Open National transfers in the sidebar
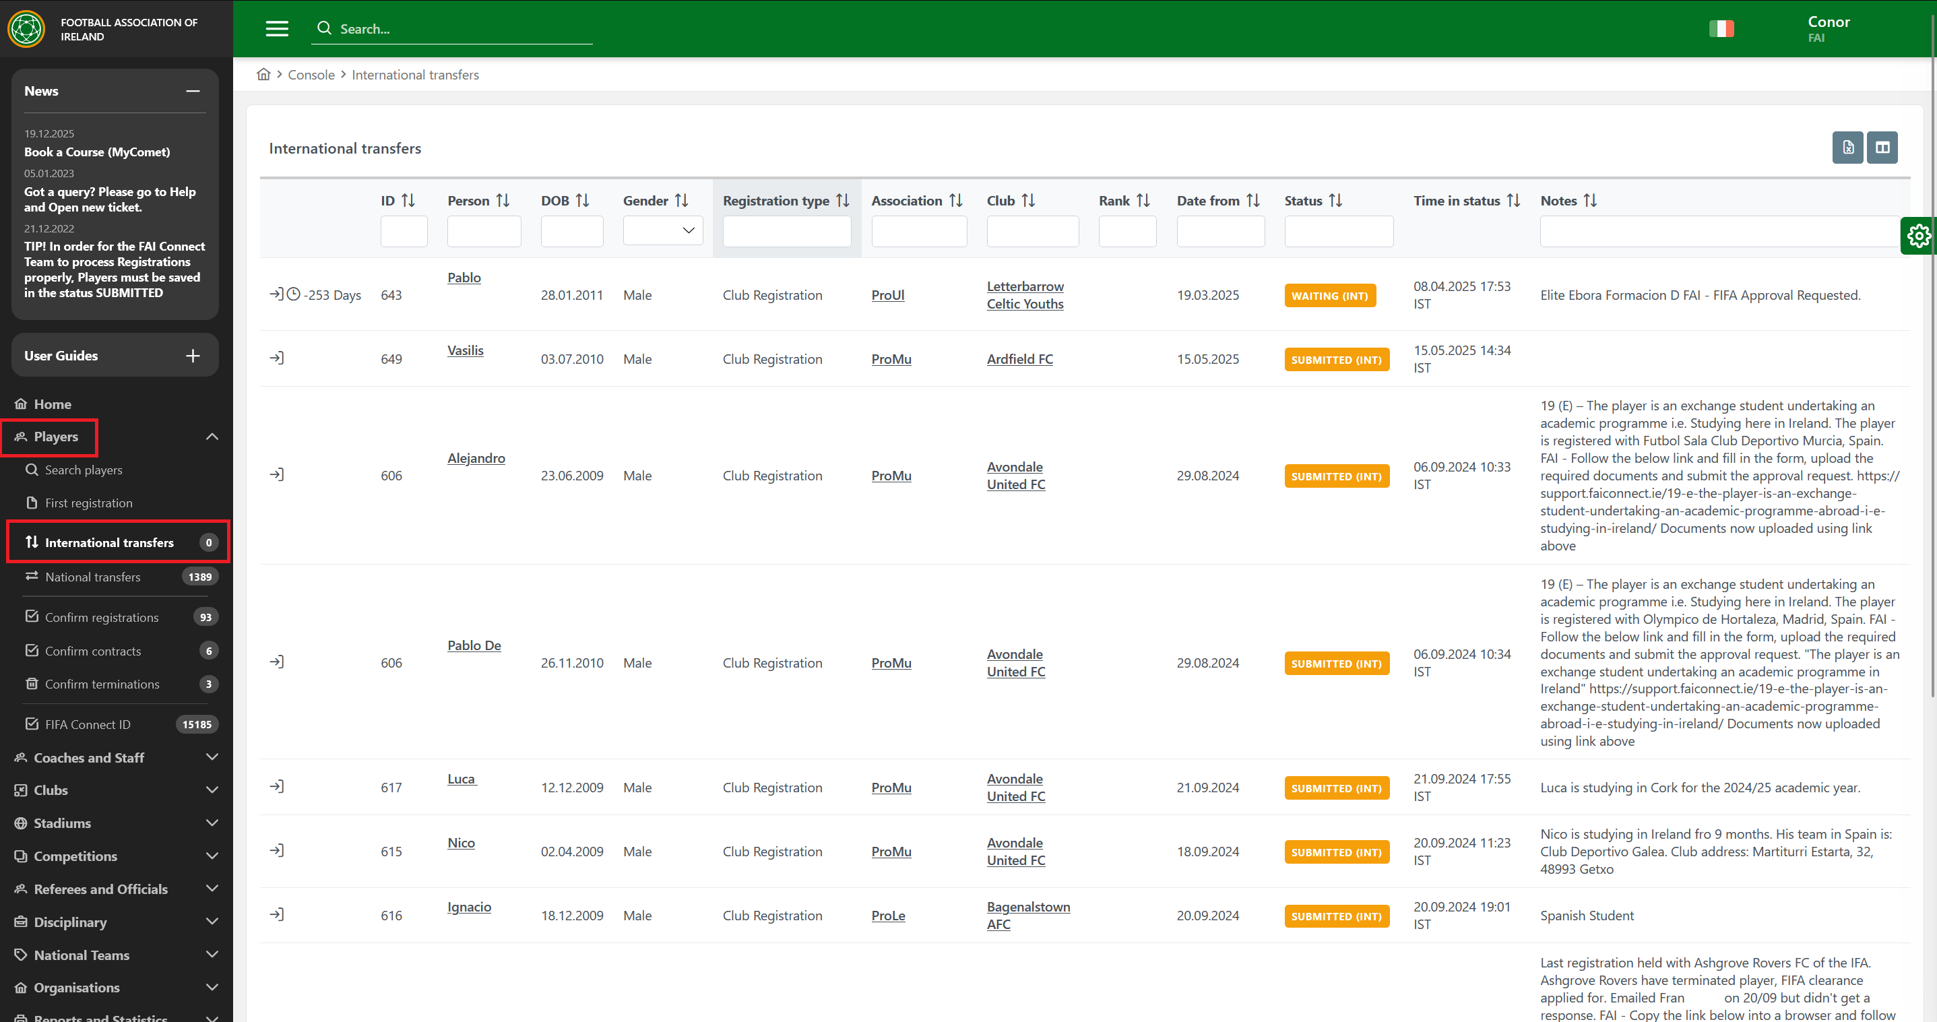This screenshot has height=1022, width=1937. [x=92, y=577]
